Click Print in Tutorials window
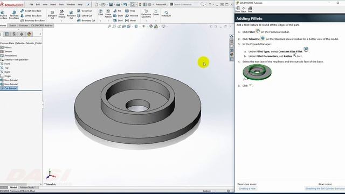The height and width of the screenshot is (194, 345). tap(250, 10)
